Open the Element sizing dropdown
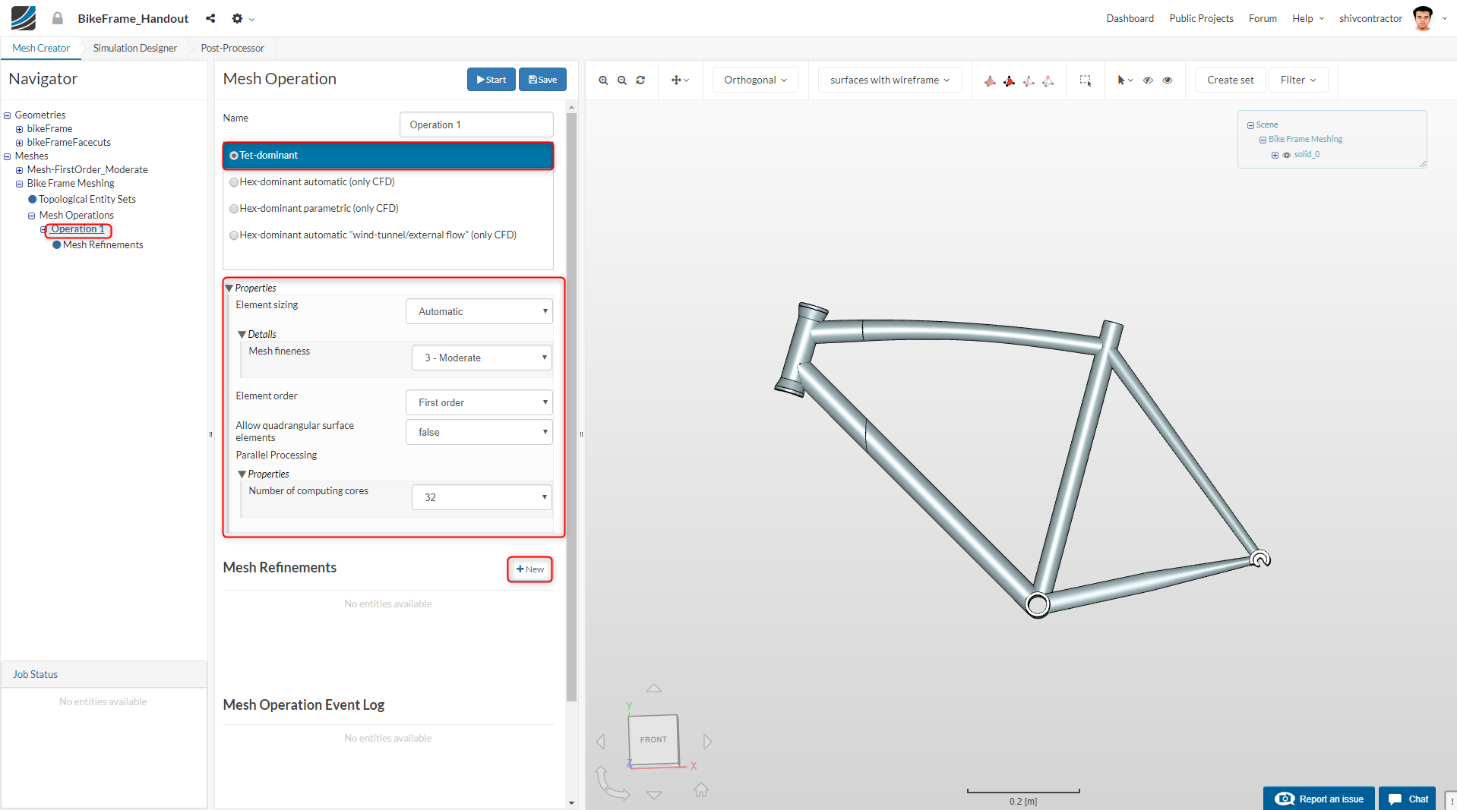The height and width of the screenshot is (810, 1457). pyautogui.click(x=479, y=311)
